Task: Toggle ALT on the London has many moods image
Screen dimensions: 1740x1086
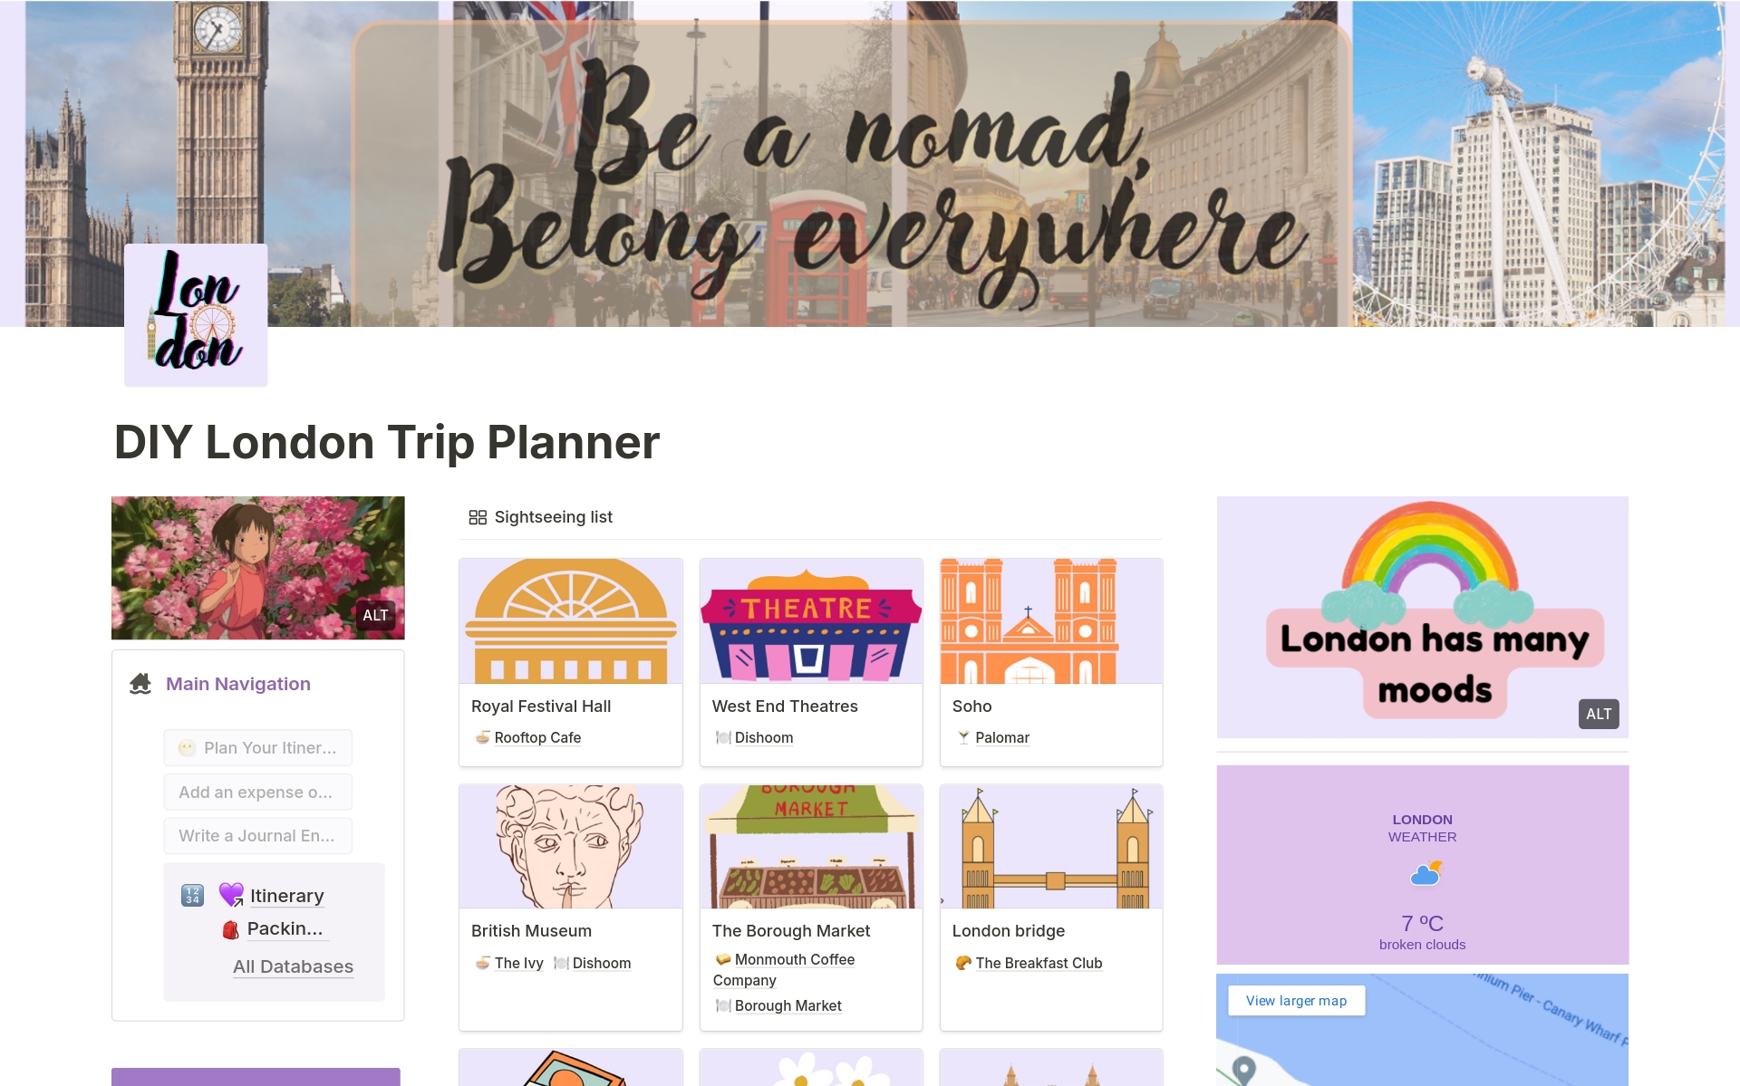Action: pos(1600,714)
